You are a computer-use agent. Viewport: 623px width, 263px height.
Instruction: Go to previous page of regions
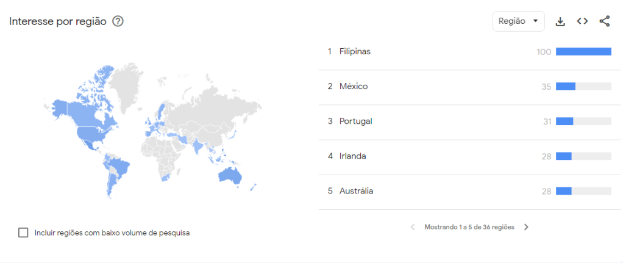click(x=413, y=227)
